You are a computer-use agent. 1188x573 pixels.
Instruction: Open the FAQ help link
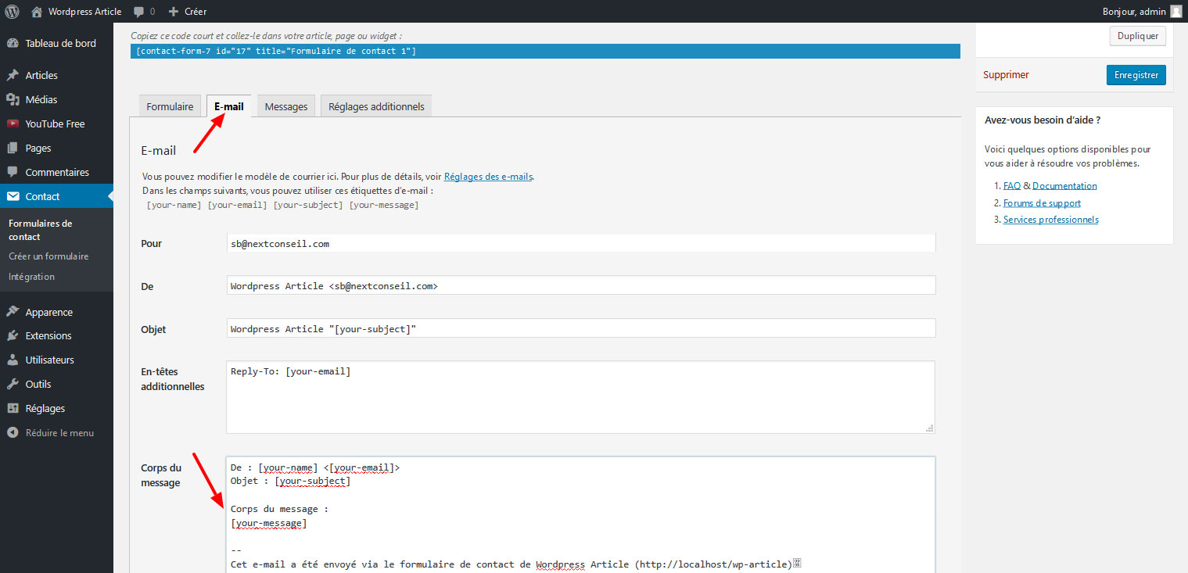pyautogui.click(x=1012, y=186)
